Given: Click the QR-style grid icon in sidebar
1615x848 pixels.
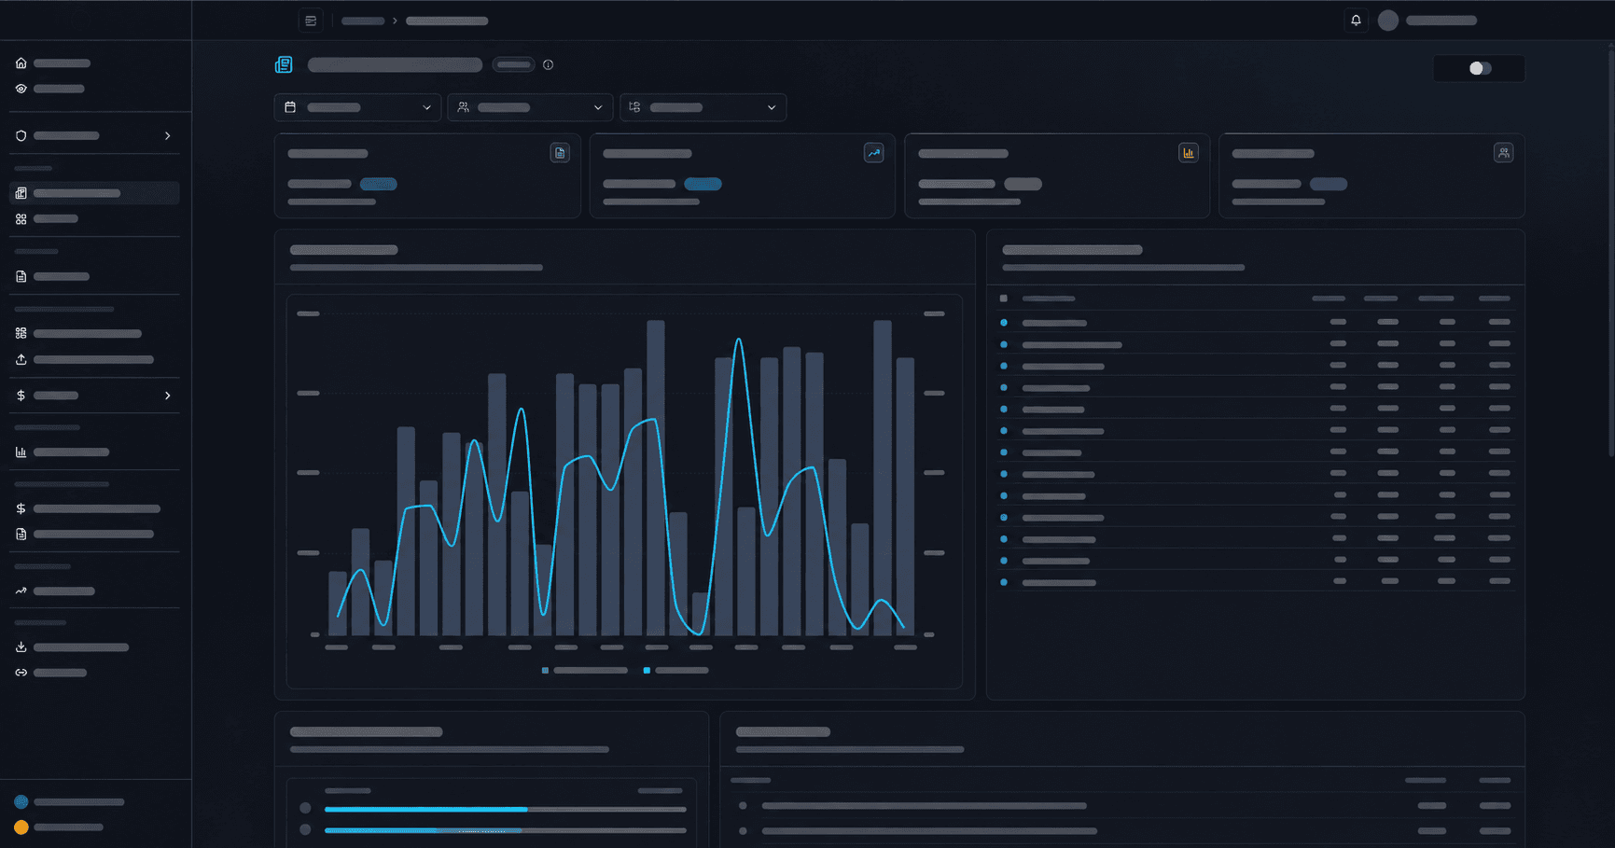Looking at the screenshot, I should [21, 333].
